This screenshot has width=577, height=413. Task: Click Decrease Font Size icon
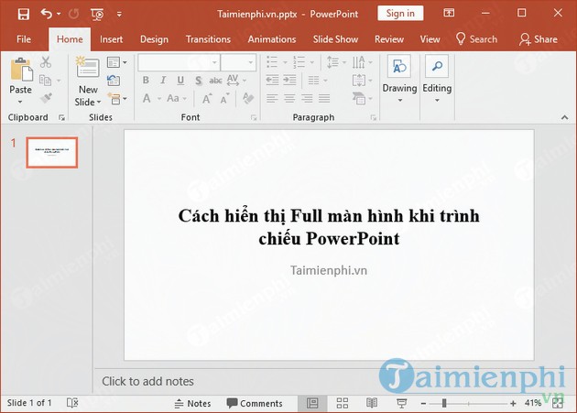coord(224,98)
